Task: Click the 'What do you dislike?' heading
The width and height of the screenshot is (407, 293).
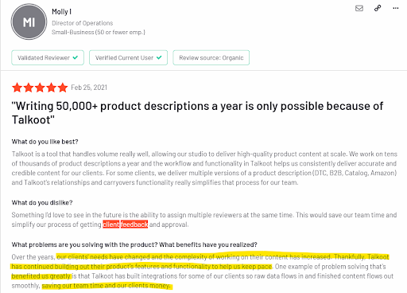Action: click(x=42, y=203)
